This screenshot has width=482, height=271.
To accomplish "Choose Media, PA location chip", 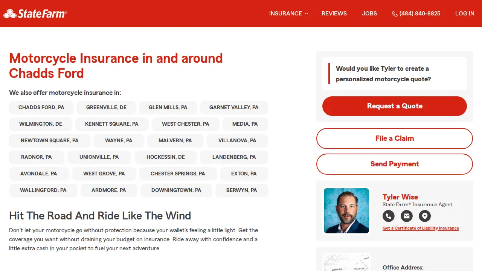I will click(245, 124).
